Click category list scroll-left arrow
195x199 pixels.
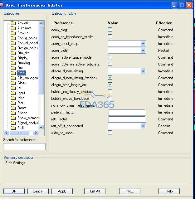tap(7, 133)
